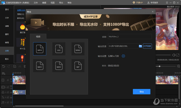Click the filter track icon
The height and width of the screenshot is (108, 181).
point(3,92)
